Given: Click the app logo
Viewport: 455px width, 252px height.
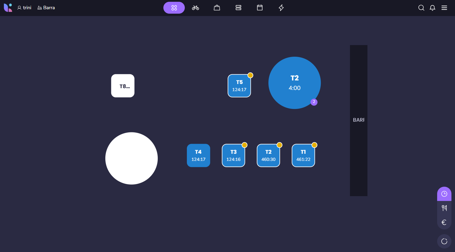Looking at the screenshot, I should point(8,8).
